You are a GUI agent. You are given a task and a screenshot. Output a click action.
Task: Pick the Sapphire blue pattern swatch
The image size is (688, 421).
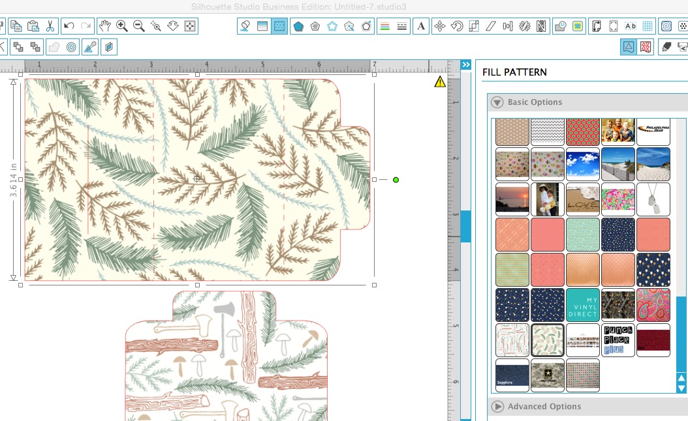[x=512, y=375]
